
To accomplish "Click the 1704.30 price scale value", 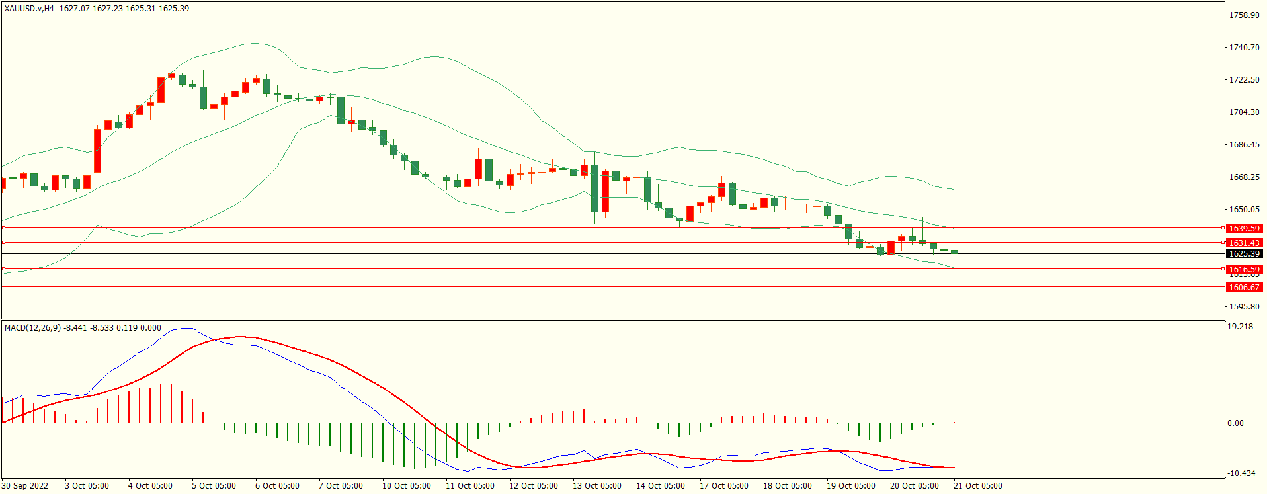I will click(1244, 112).
